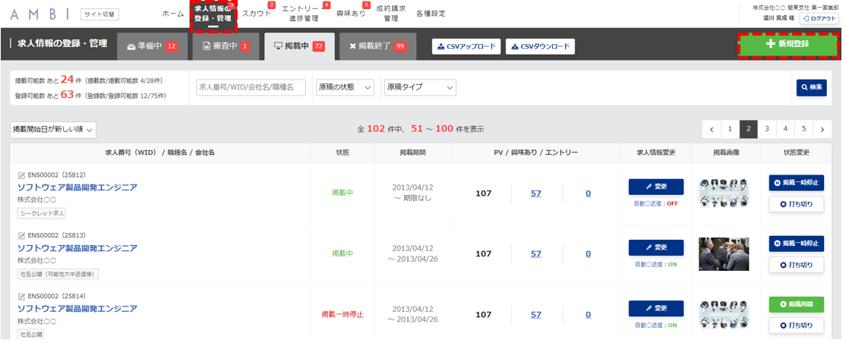The image size is (846, 343).
Task: Click the CSVアップロード button
Action: [467, 46]
